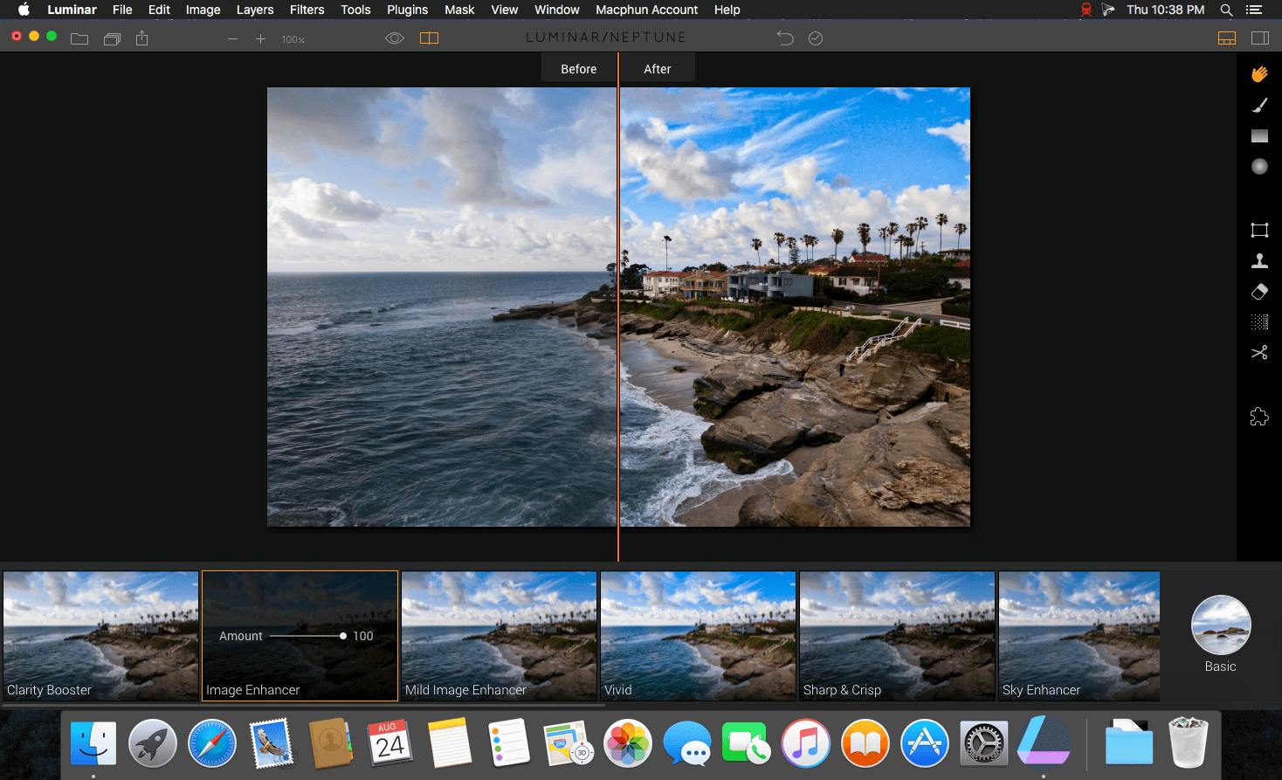The image size is (1282, 780).
Task: Select the Crop scissors tool
Action: [x=1259, y=353]
